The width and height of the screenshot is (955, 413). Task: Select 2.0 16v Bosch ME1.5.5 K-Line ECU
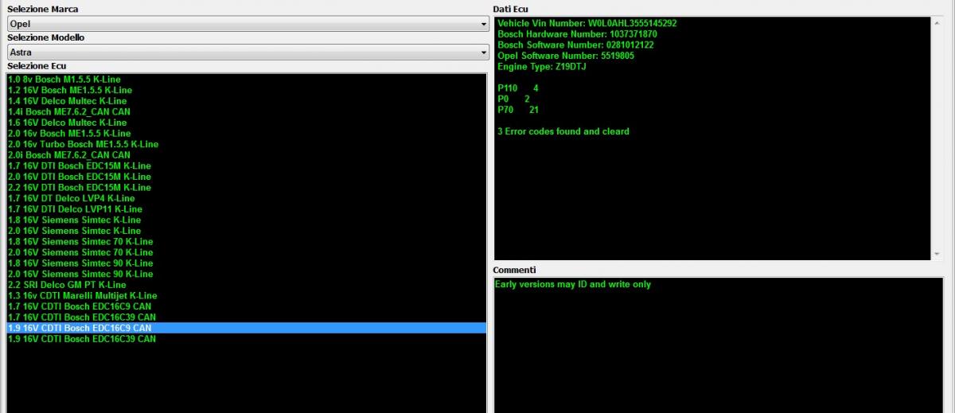tap(247, 134)
